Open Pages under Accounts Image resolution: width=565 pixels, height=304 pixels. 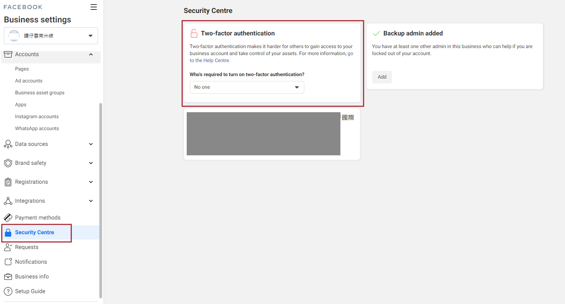pos(22,69)
